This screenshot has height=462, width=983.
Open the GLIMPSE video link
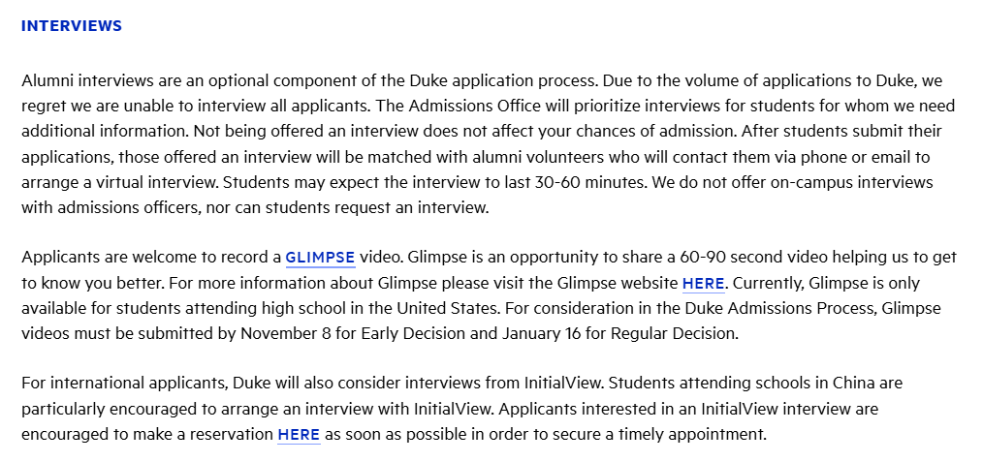(x=320, y=258)
